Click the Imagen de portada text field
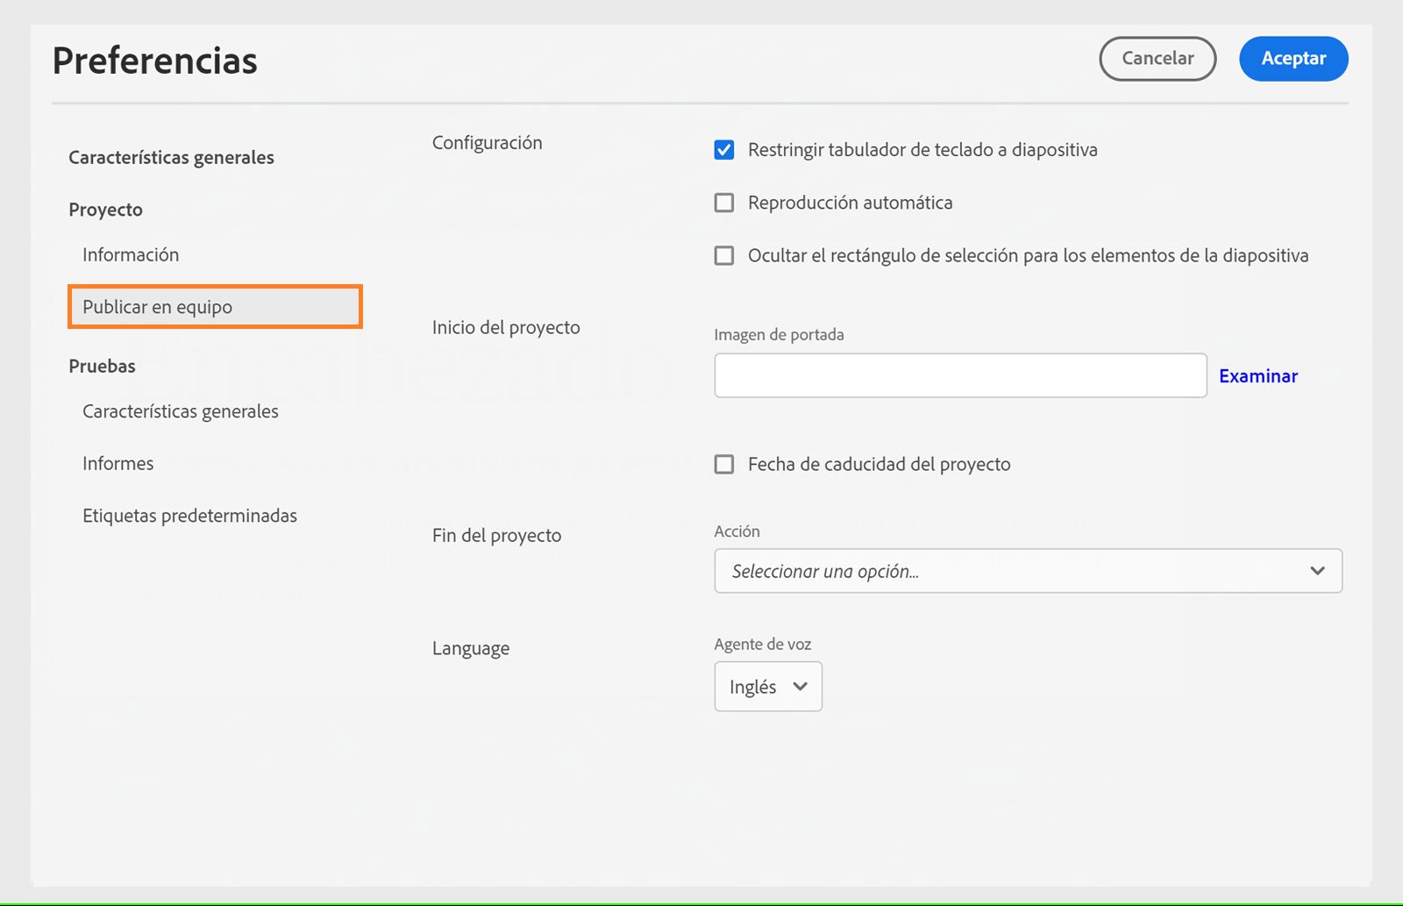The image size is (1403, 906). (960, 375)
